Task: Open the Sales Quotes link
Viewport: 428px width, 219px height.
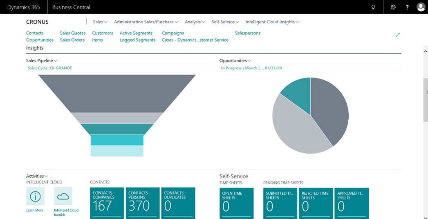Action: tap(73, 33)
